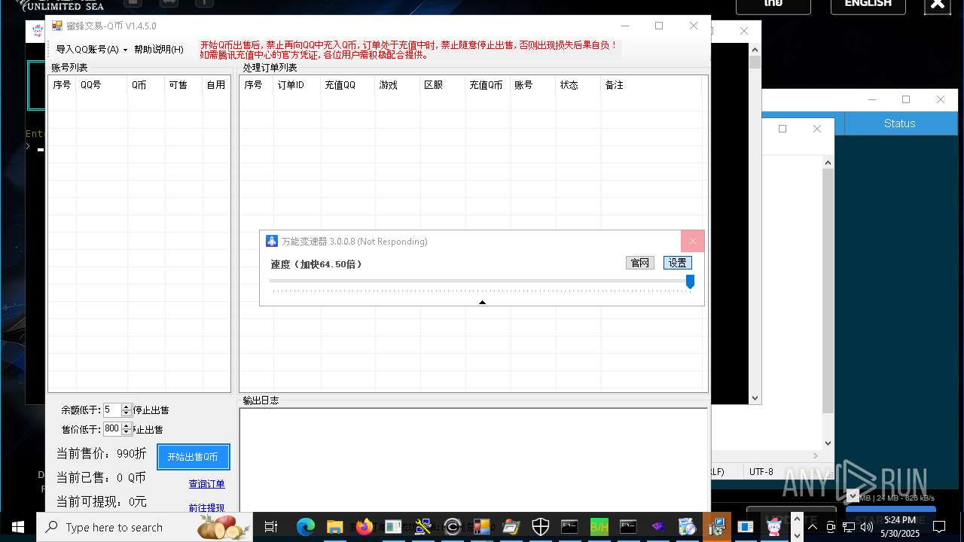
Task: Close the 万能变速器 window
Action: pyautogui.click(x=693, y=241)
